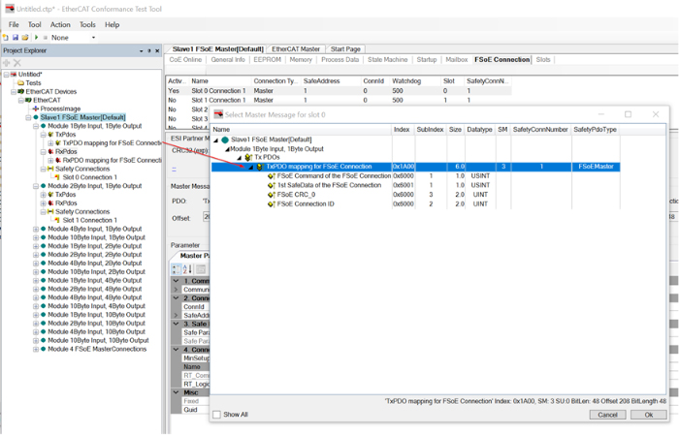
Task: Collapse Slave1 FSoE Master[Default] tree node
Action: point(28,117)
